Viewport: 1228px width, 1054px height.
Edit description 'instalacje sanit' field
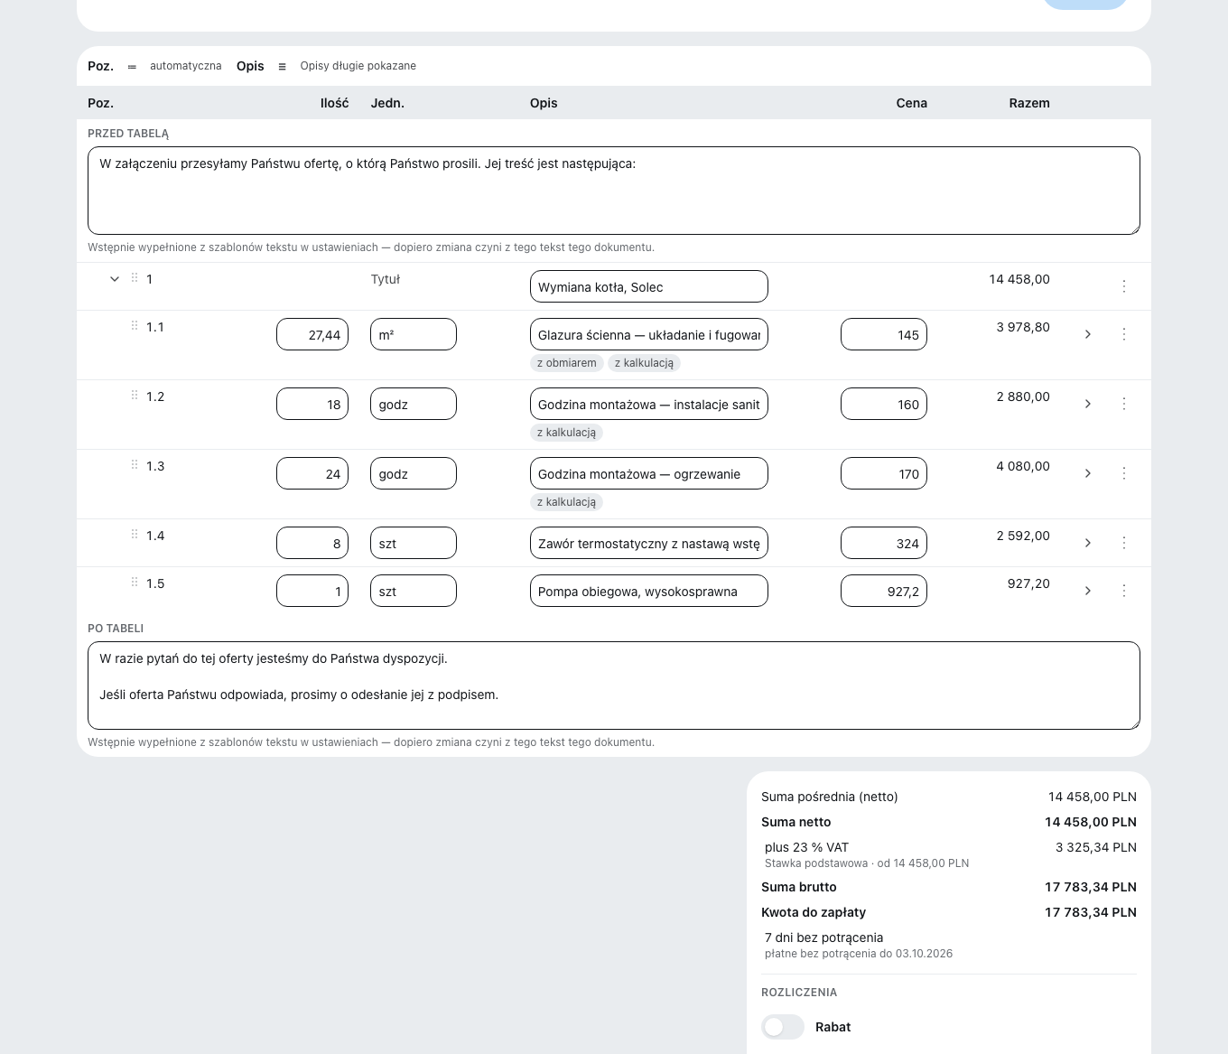[x=649, y=404]
